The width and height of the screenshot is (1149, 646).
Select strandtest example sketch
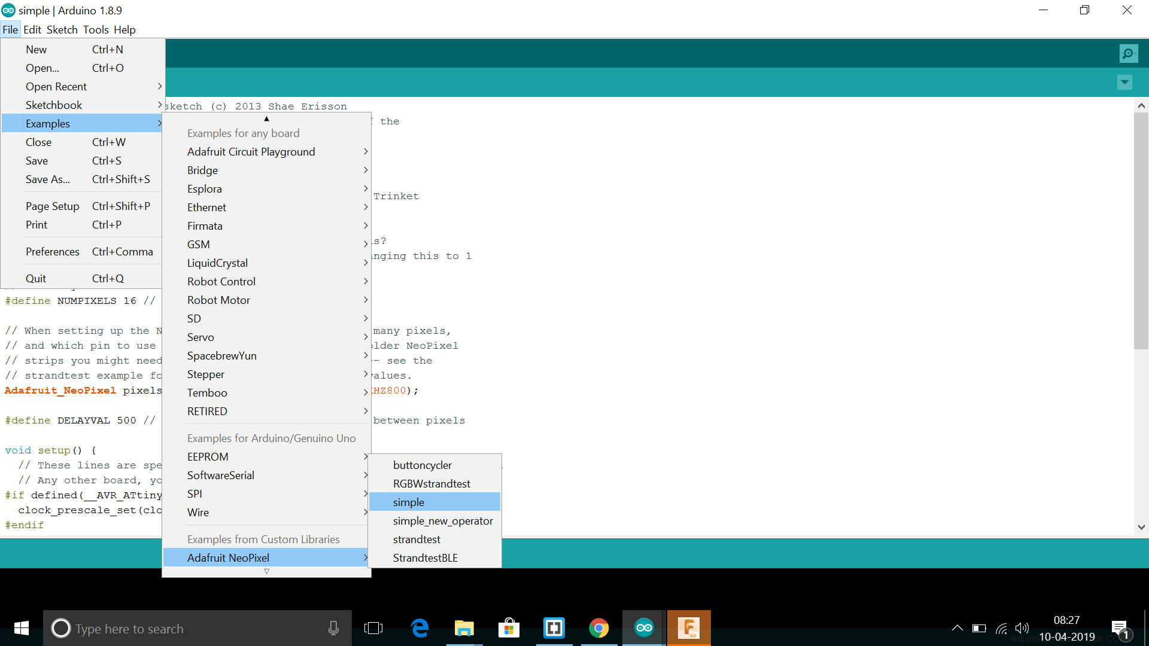click(x=417, y=540)
